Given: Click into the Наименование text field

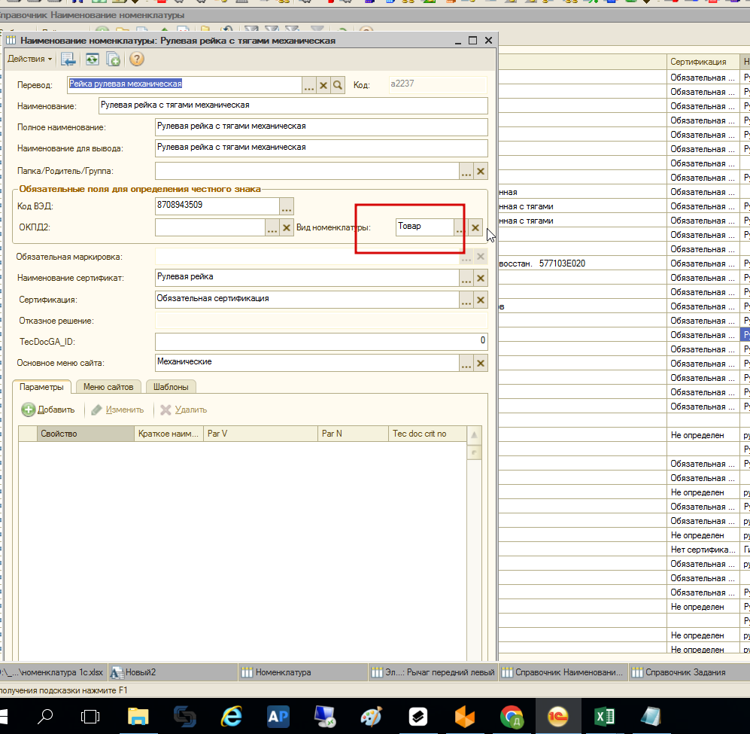Looking at the screenshot, I should click(x=293, y=105).
